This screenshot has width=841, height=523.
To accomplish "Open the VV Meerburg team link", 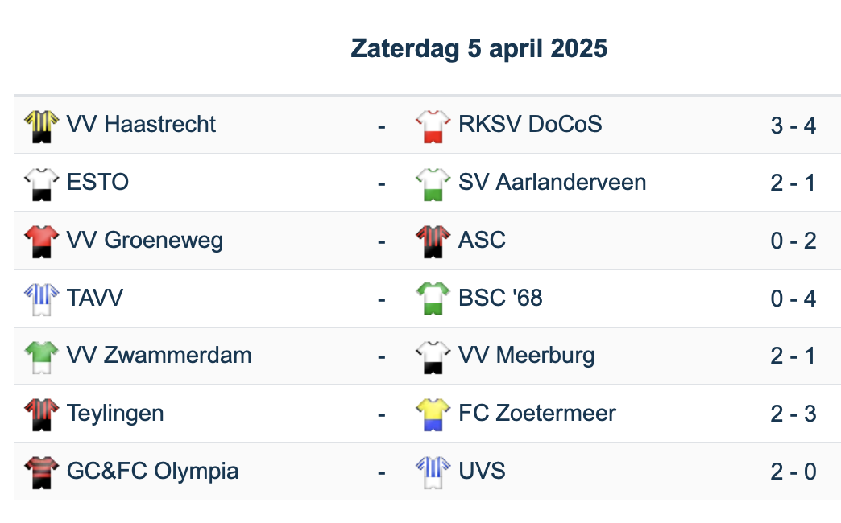I will pos(527,356).
